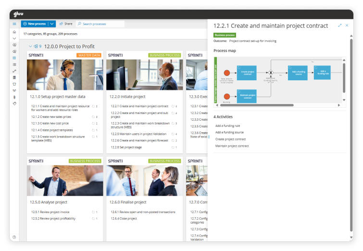Open 12.2.6 Create and maintain project forecast
Viewport: 363px width, 251px height.
tap(139, 140)
